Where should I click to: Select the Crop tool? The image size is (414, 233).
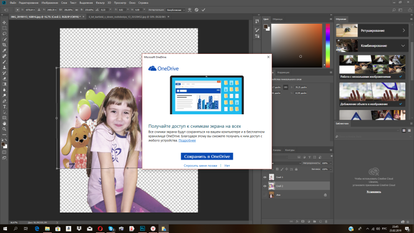pos(4,44)
